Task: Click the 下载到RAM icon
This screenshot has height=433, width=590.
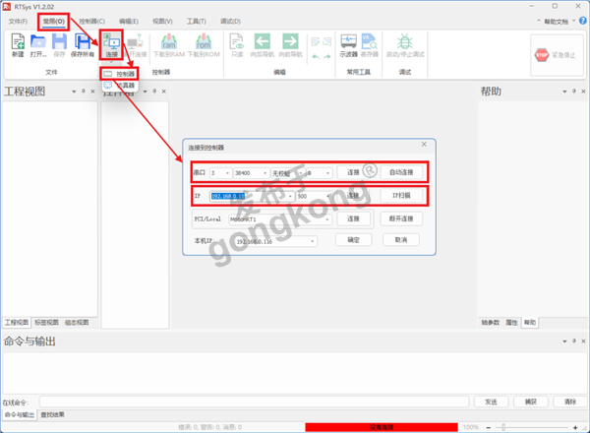Action: point(169,41)
